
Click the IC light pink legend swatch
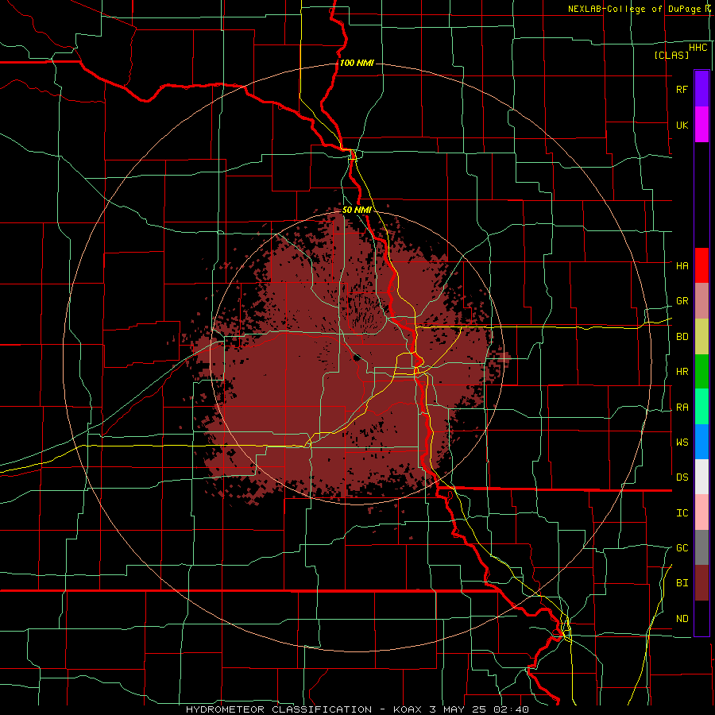coord(701,512)
